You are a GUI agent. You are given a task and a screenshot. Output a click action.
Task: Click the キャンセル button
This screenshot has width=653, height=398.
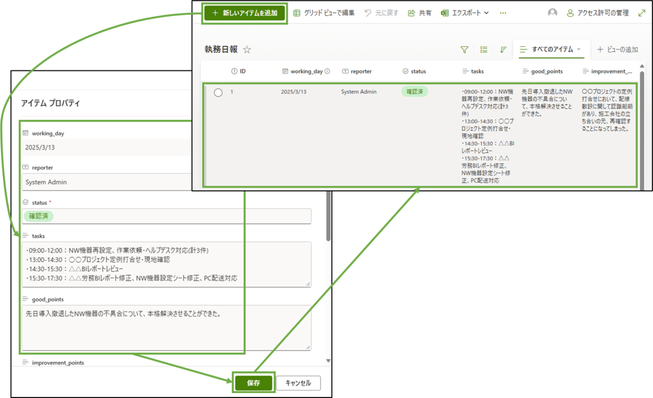(x=298, y=383)
